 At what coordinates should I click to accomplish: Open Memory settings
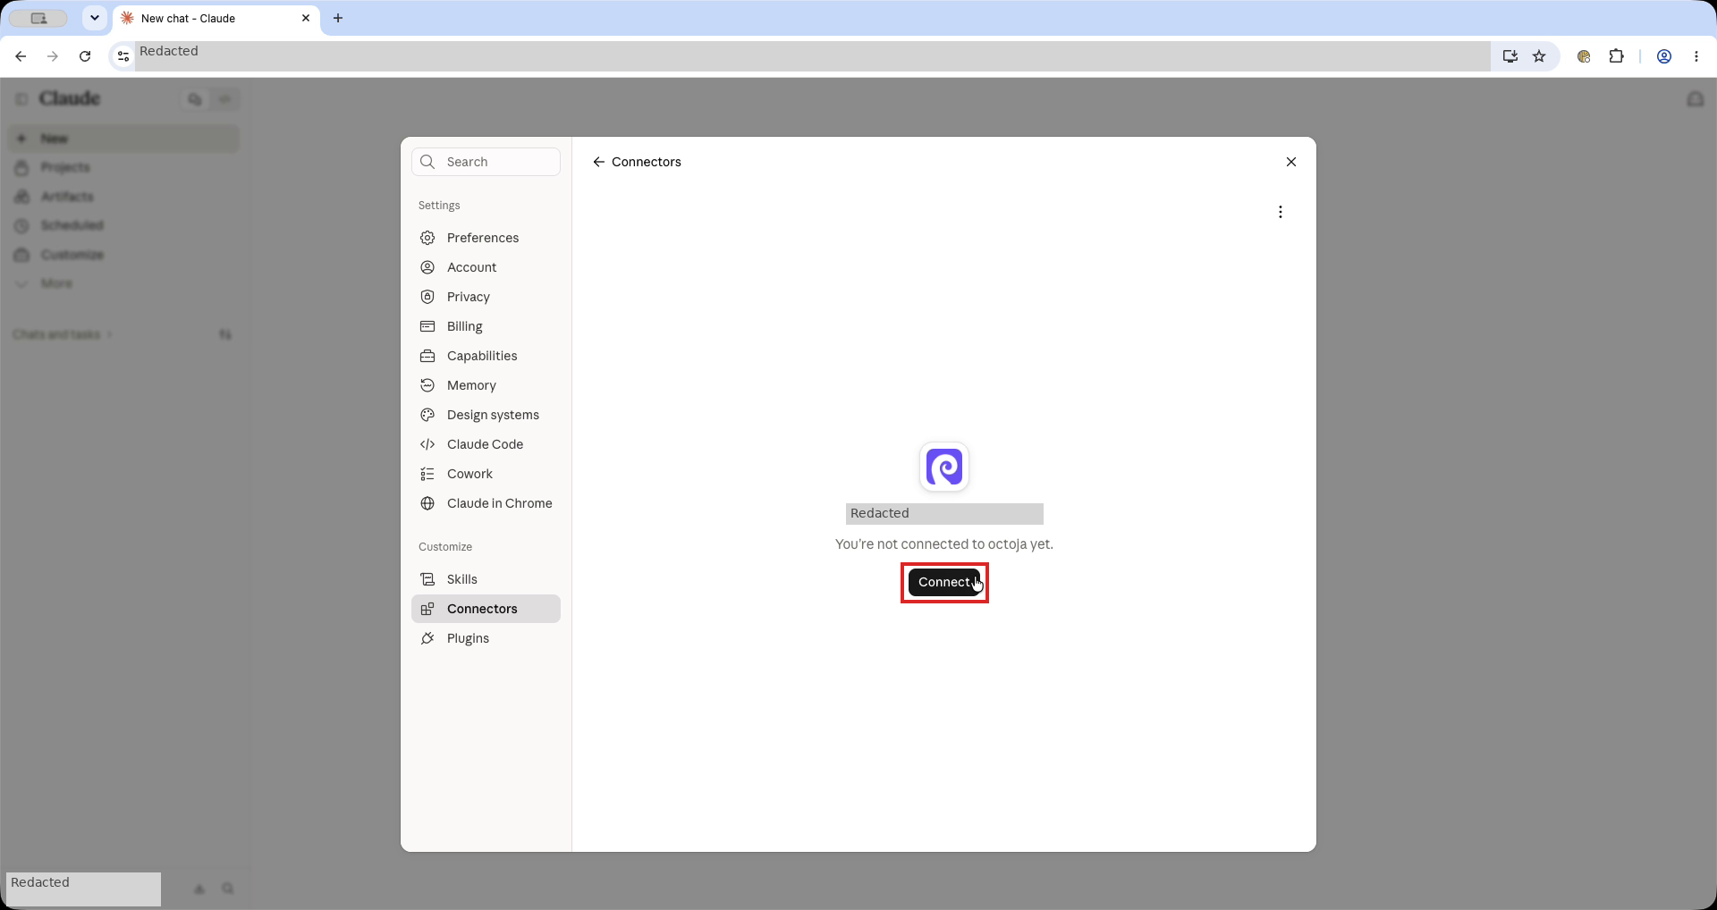(486, 385)
